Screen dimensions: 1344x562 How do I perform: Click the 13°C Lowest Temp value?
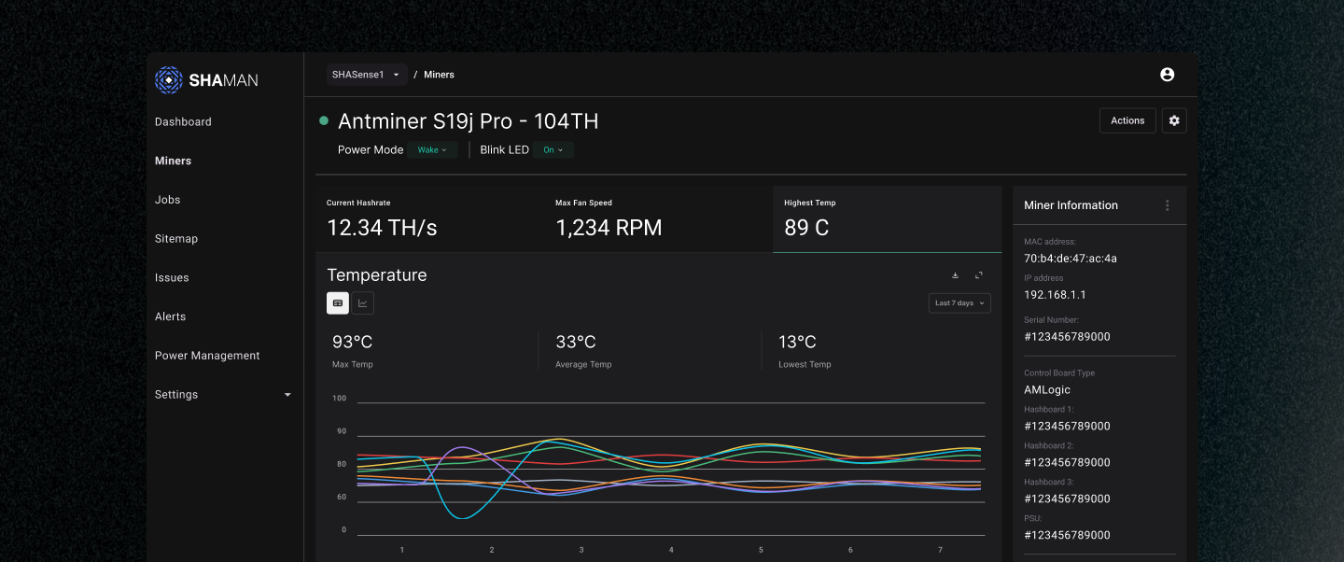798,342
